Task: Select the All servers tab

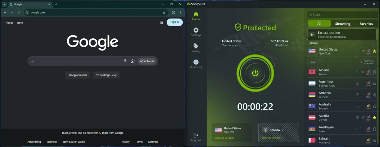Action: pyautogui.click(x=319, y=24)
